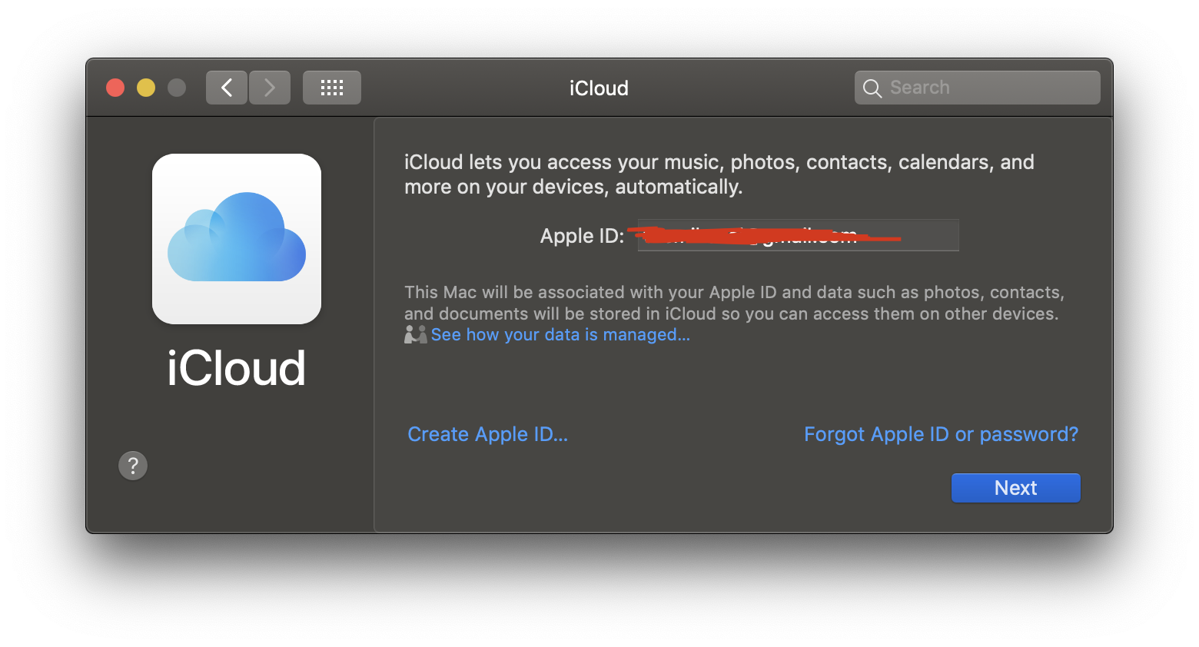This screenshot has height=647, width=1199.
Task: Click the large iCloud cloud icon
Action: pyautogui.click(x=237, y=238)
